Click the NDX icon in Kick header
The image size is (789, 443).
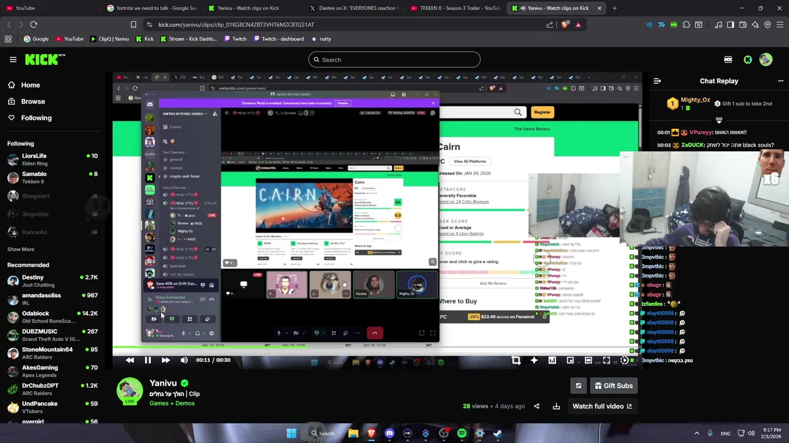pyautogui.click(x=728, y=60)
